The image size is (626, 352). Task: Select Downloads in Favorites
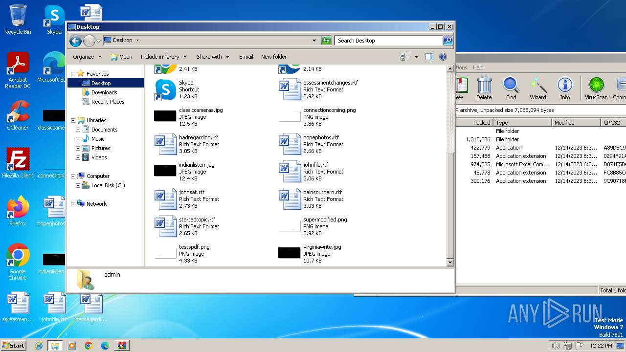point(104,92)
